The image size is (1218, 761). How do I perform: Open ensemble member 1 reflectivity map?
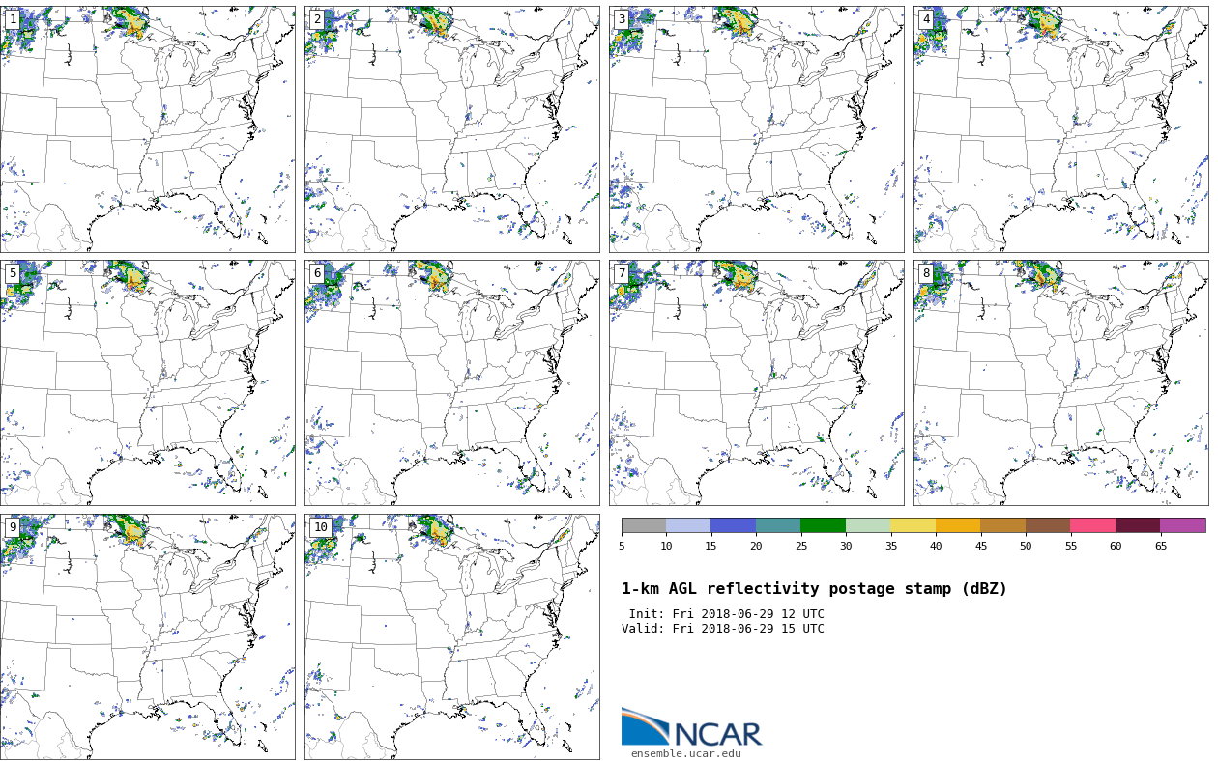(x=147, y=129)
